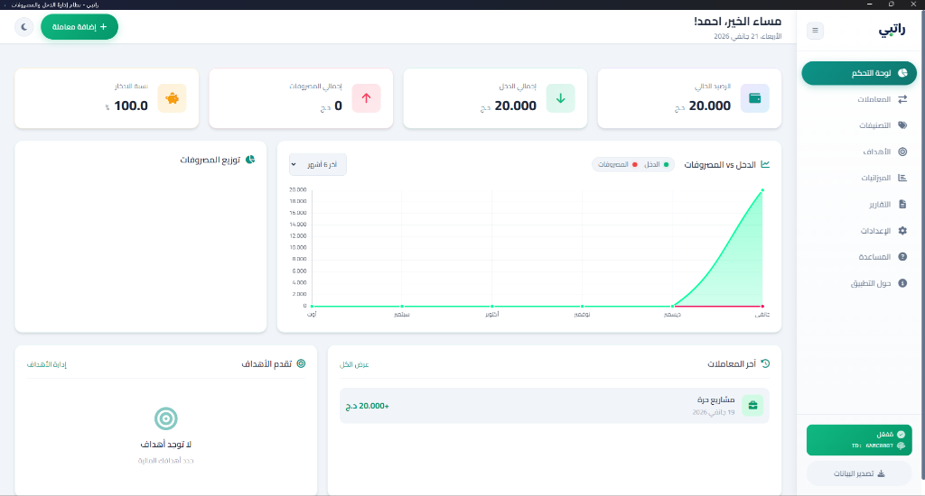This screenshot has height=496, width=925.
Task: Click the 19 جانفي 2026 transaction date
Action: point(714,412)
